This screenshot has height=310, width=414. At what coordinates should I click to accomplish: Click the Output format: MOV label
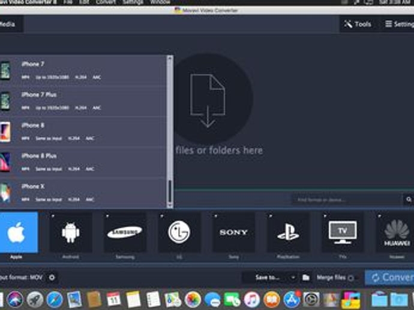pyautogui.click(x=21, y=277)
